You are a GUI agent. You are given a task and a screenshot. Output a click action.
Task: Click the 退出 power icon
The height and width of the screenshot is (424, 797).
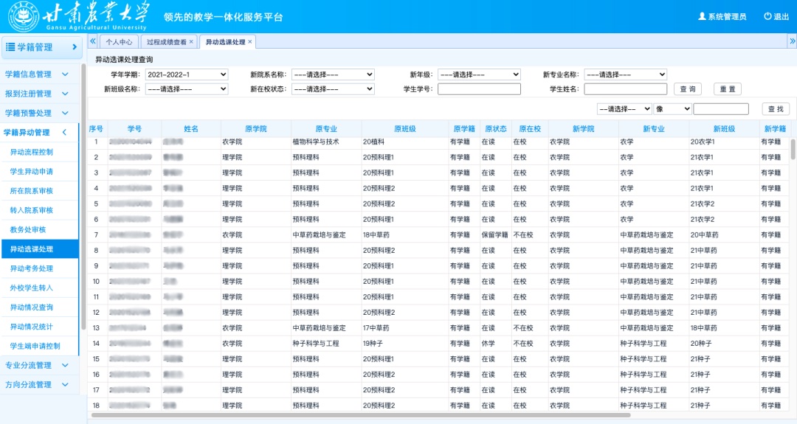pyautogui.click(x=767, y=16)
